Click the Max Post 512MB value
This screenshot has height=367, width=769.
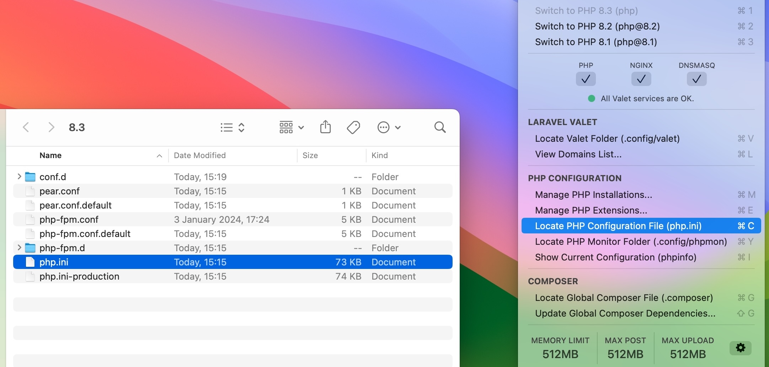(625, 354)
